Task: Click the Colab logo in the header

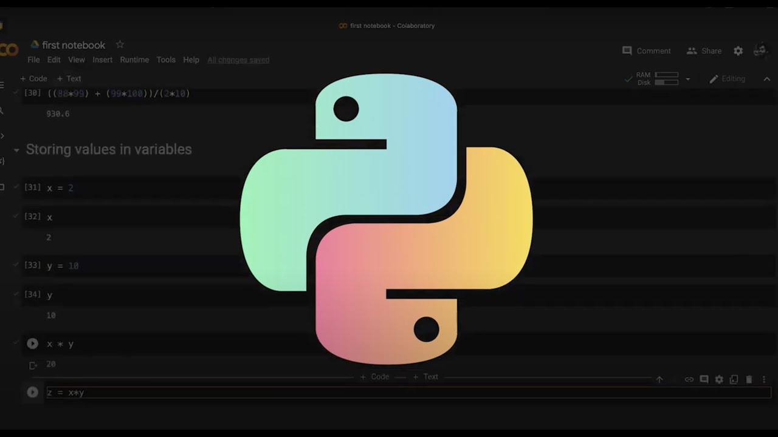Action: pos(9,49)
